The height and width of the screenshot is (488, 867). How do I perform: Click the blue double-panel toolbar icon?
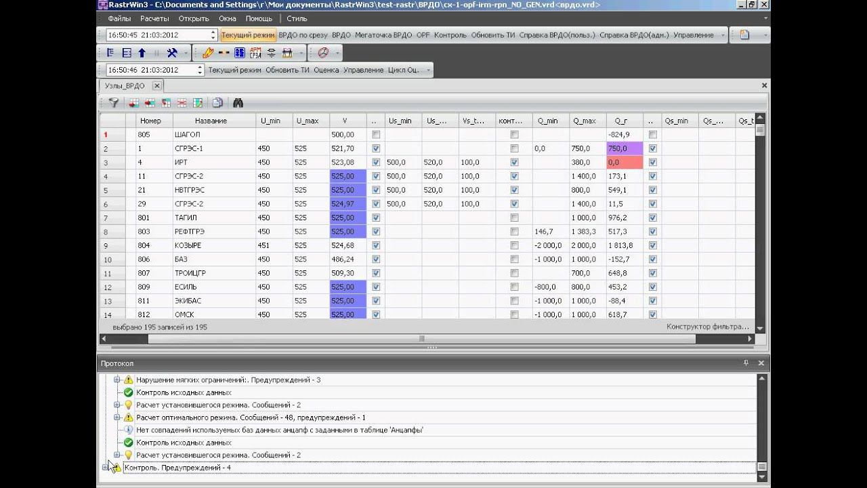(239, 52)
